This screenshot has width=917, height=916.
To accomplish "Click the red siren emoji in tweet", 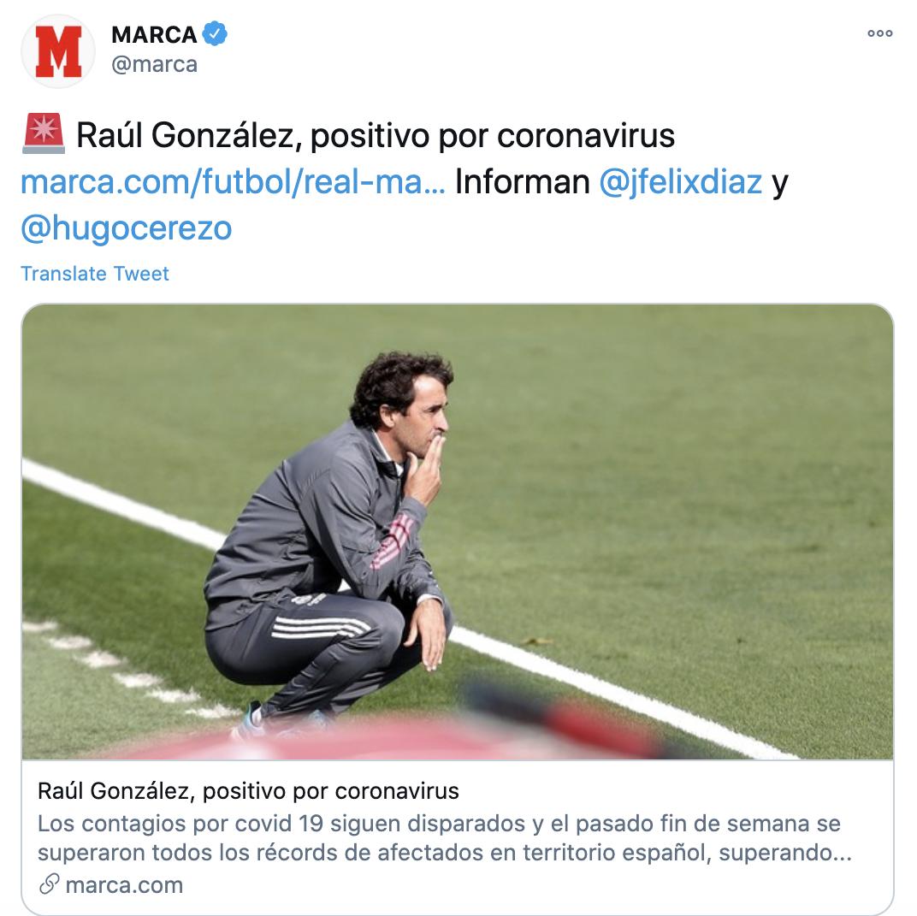I will point(44,134).
